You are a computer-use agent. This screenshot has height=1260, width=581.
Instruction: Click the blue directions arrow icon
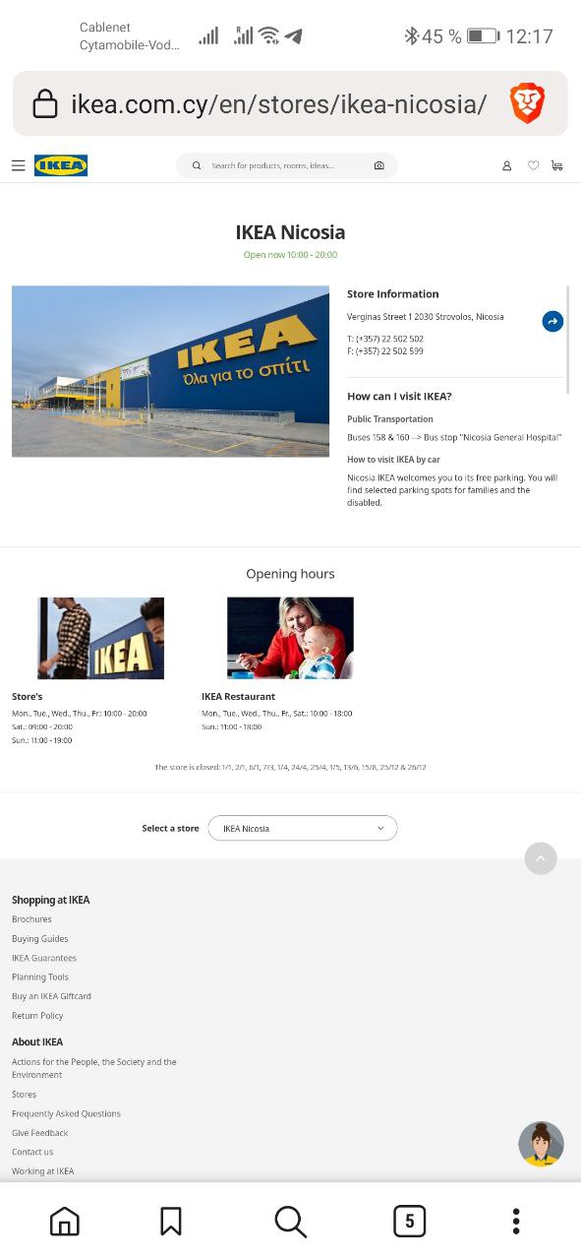552,321
